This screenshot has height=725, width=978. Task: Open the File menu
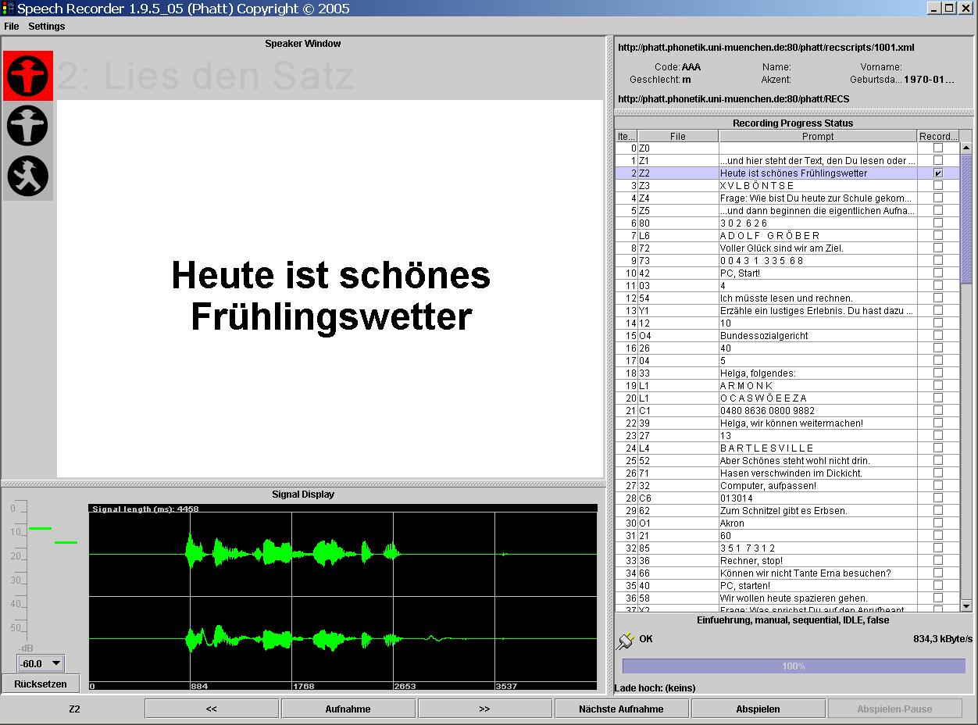pyautogui.click(x=11, y=26)
